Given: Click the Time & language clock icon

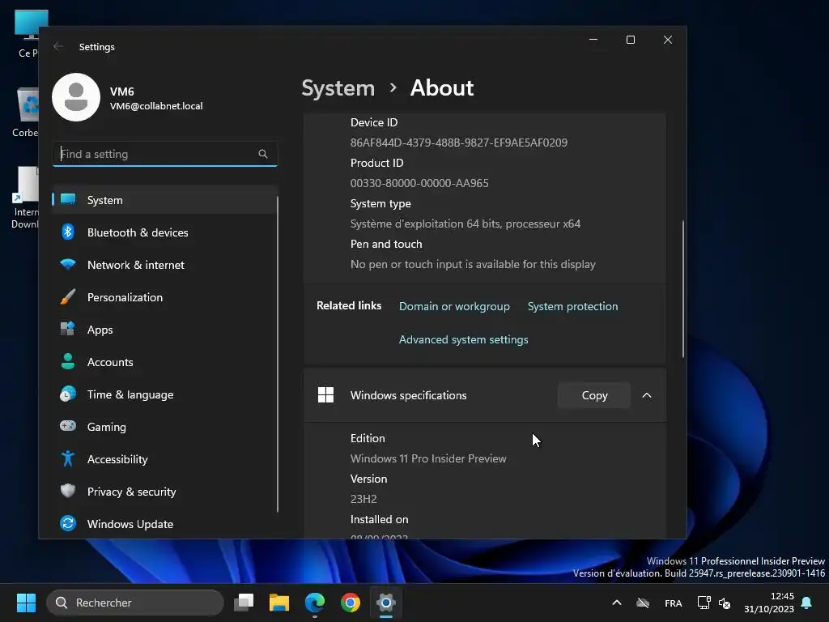Looking at the screenshot, I should [x=68, y=394].
